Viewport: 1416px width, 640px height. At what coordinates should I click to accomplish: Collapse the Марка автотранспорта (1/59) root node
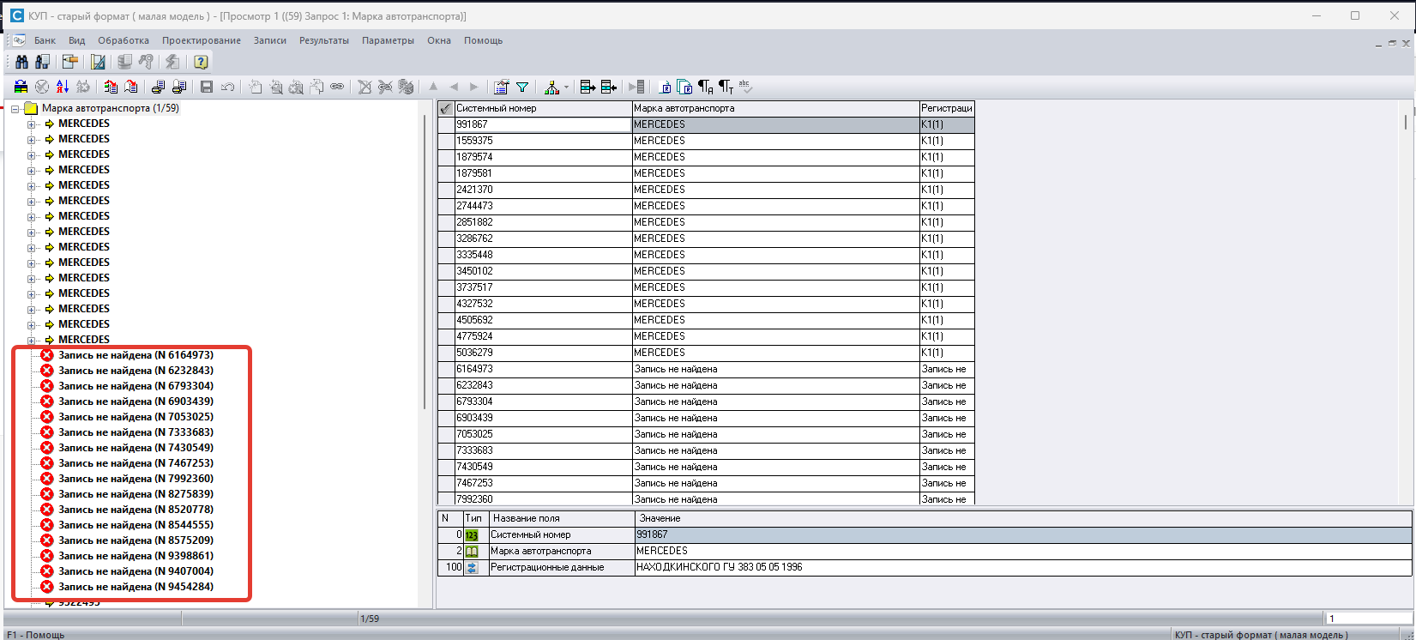pos(15,109)
